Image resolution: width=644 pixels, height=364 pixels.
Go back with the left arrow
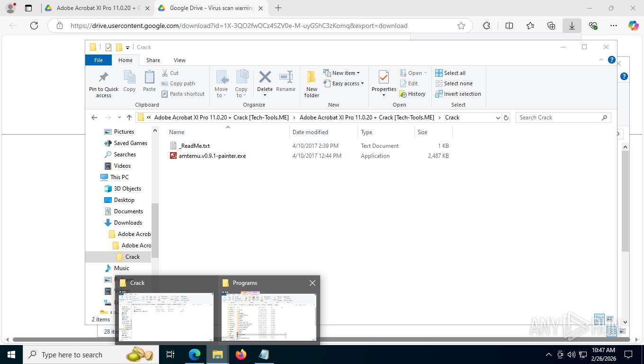[x=94, y=118]
